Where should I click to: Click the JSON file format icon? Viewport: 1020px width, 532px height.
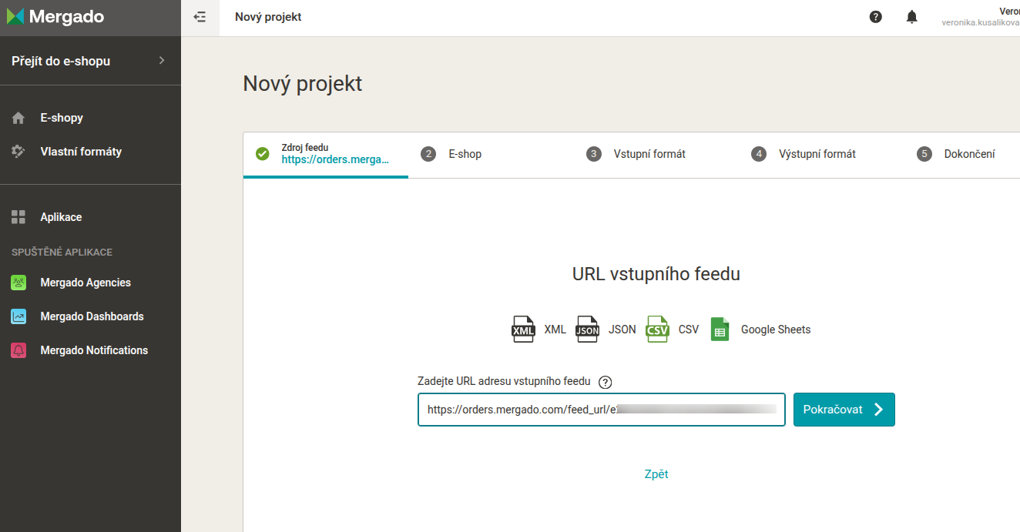587,330
